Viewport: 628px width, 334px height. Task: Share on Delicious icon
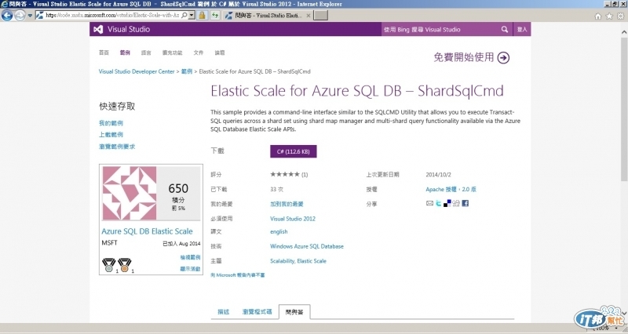tap(447, 203)
